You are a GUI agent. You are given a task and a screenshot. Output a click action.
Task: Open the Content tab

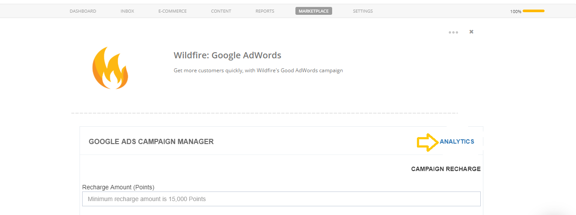[221, 11]
